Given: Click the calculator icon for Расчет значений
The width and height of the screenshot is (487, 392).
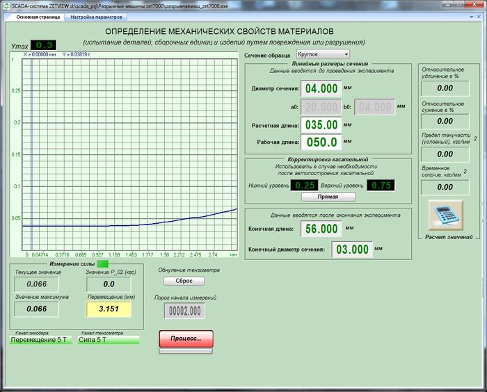Looking at the screenshot, I should [x=446, y=215].
